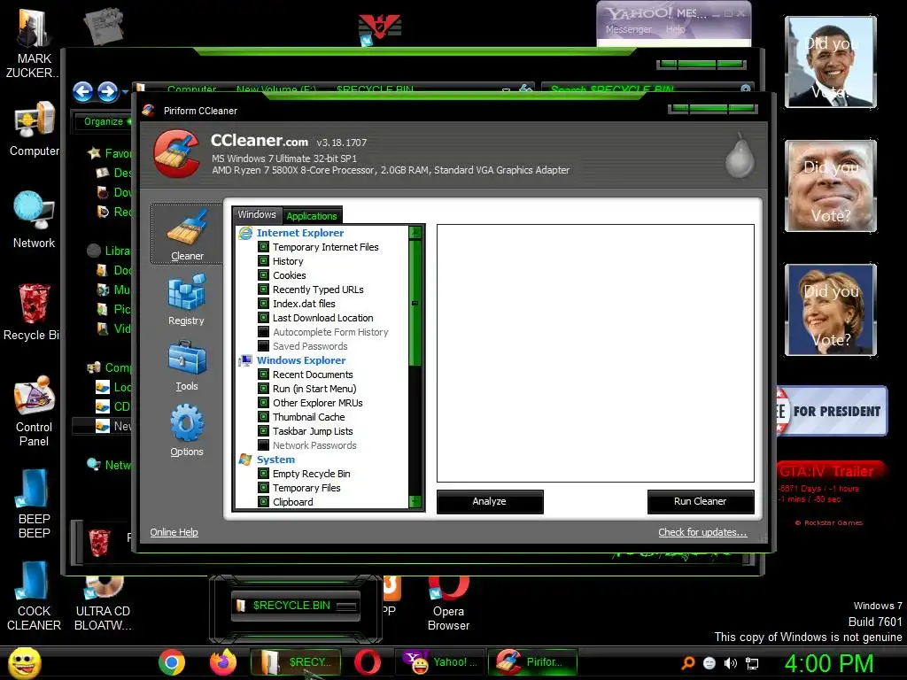
Task: Click the Analyze button
Action: click(489, 501)
